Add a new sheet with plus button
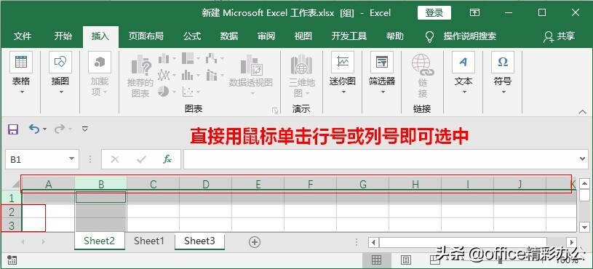The width and height of the screenshot is (593, 269). (255, 242)
